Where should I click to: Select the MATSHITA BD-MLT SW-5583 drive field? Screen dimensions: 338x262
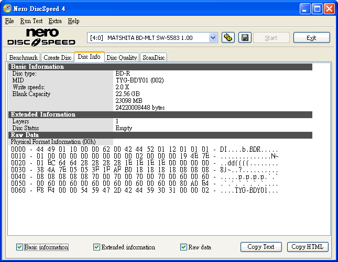pos(152,38)
